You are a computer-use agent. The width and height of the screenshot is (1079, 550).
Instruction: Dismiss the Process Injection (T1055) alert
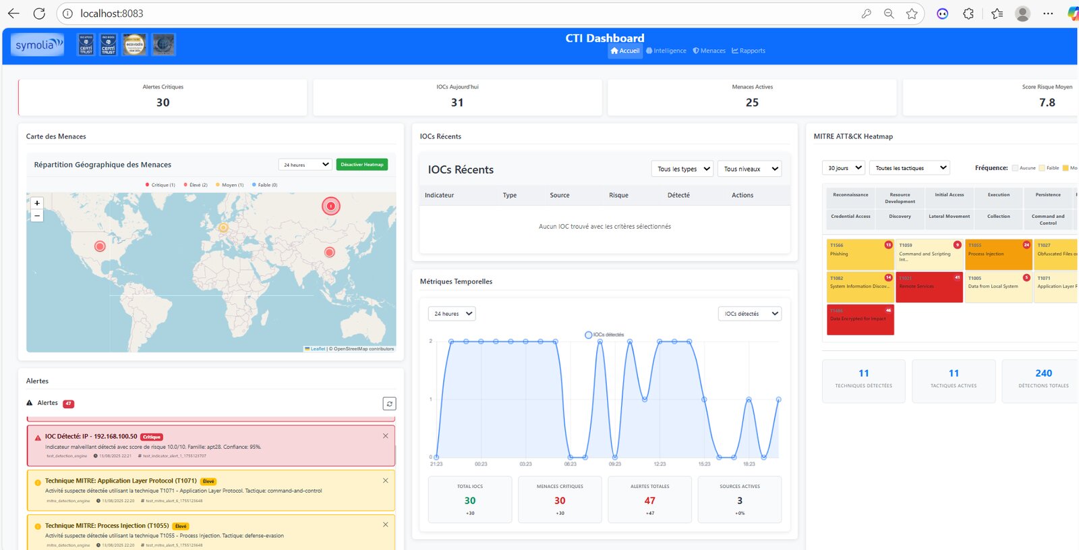[386, 524]
